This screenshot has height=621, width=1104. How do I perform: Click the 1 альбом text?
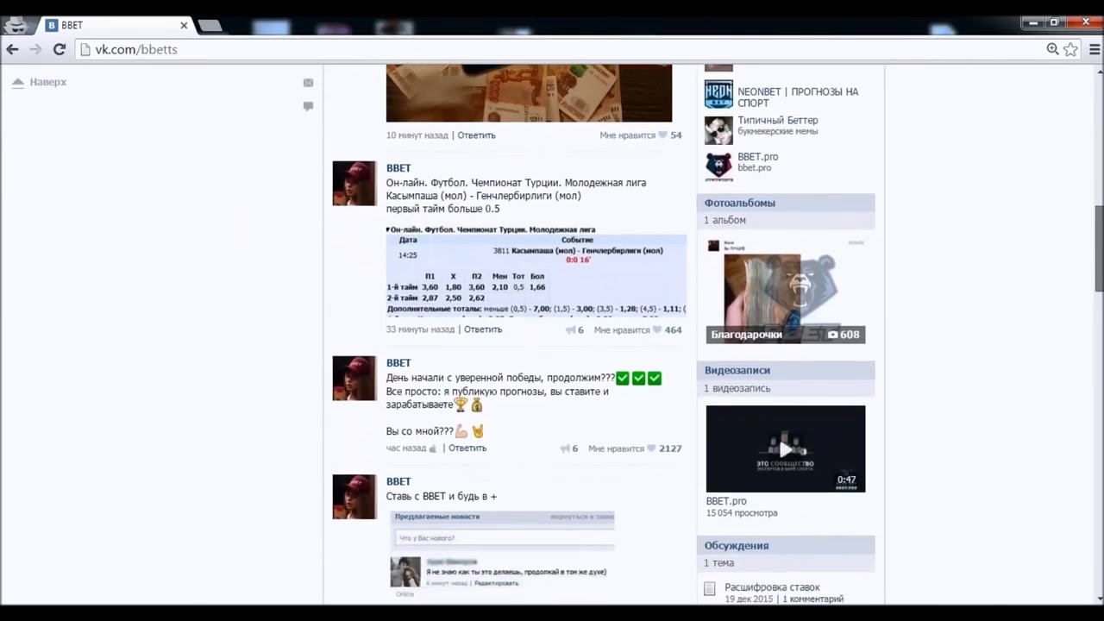(x=724, y=220)
